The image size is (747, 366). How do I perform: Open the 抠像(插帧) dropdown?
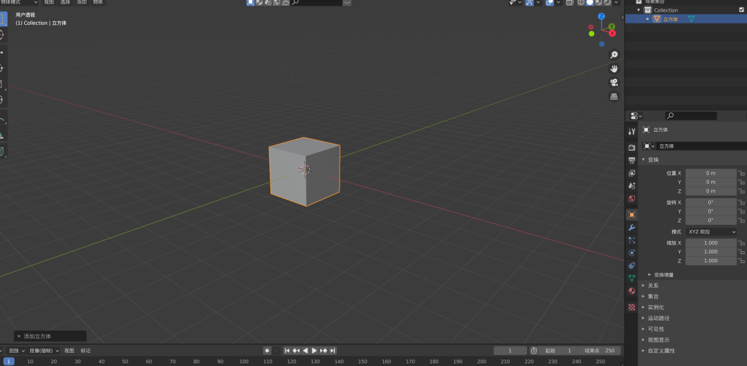click(44, 351)
